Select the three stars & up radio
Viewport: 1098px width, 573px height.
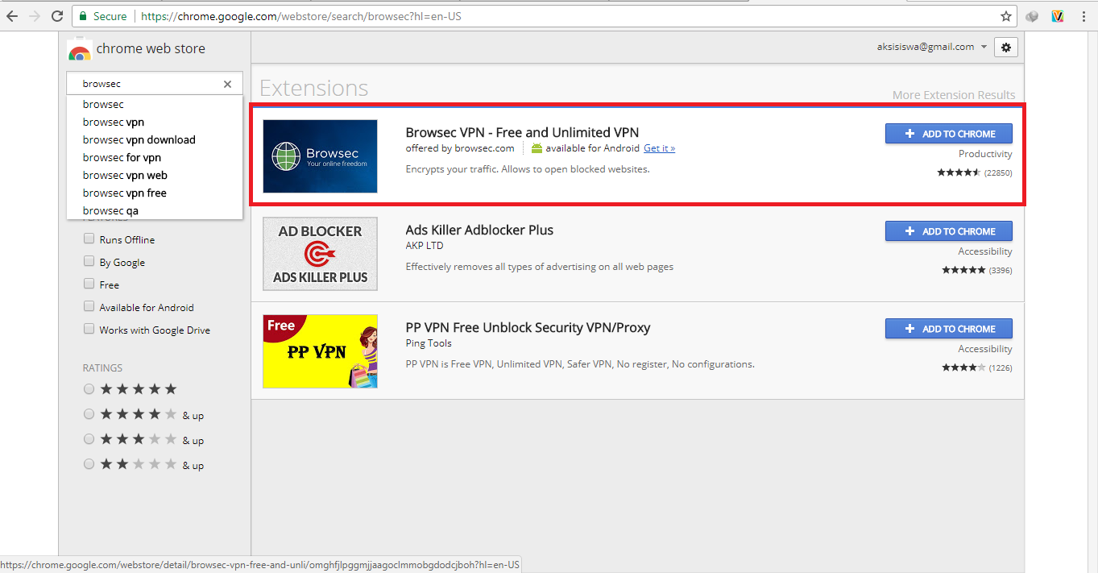click(x=89, y=439)
